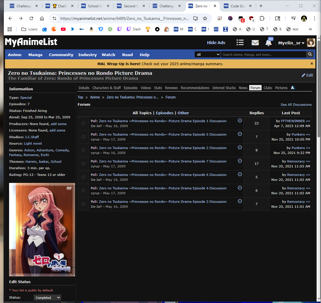Click the Edit pencil link
The width and height of the screenshot is (321, 303).
coord(307,75)
